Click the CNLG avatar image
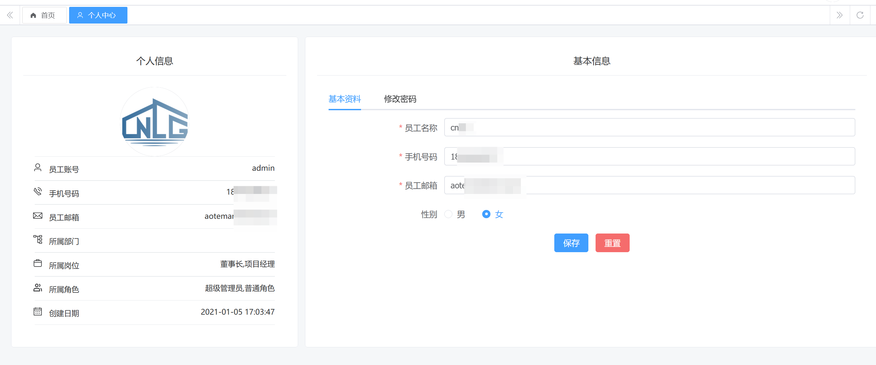 (x=155, y=122)
